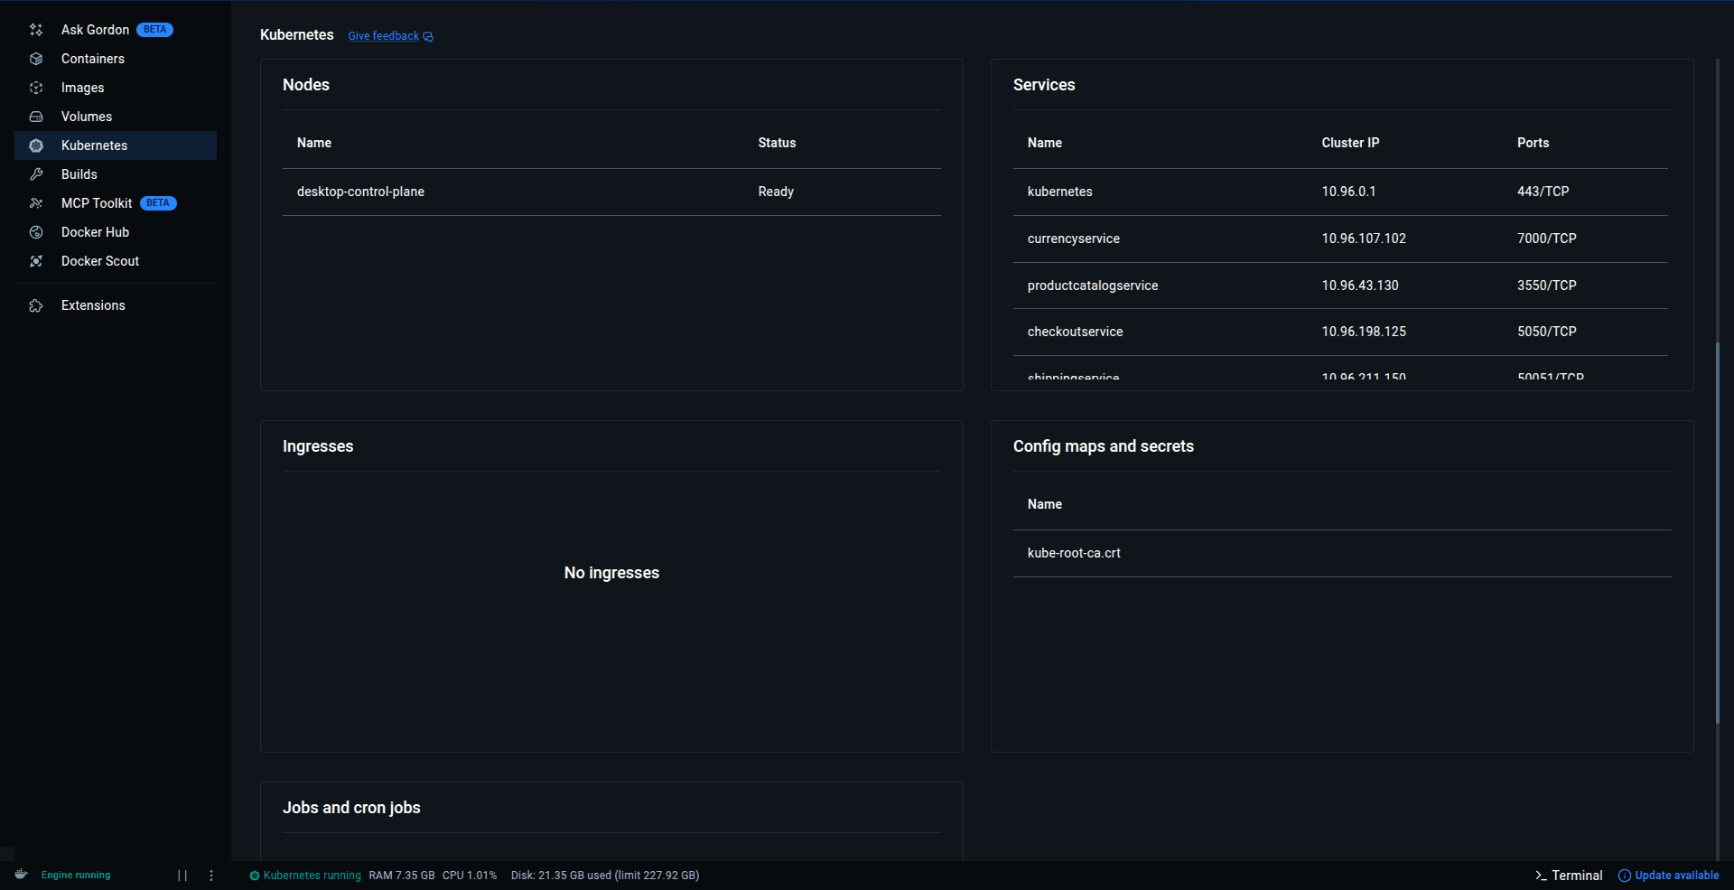Image resolution: width=1734 pixels, height=890 pixels.
Task: Click Cluster IP column header
Action: pos(1350,143)
